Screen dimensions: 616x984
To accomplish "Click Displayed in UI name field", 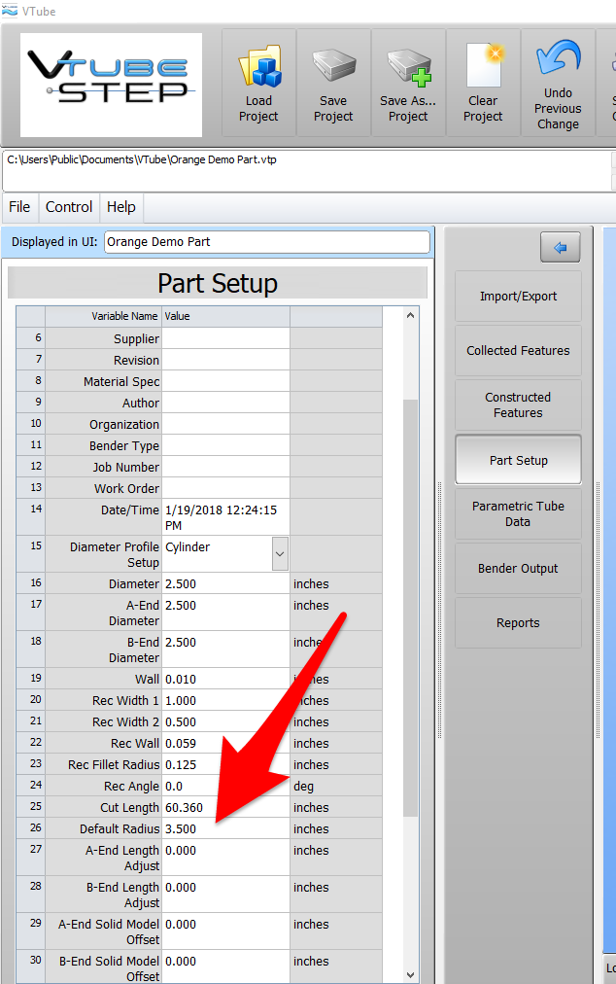I will [x=266, y=242].
